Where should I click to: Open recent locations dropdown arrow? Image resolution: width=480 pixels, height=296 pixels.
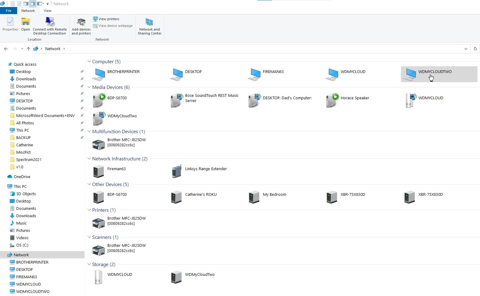pyautogui.click(x=22, y=49)
